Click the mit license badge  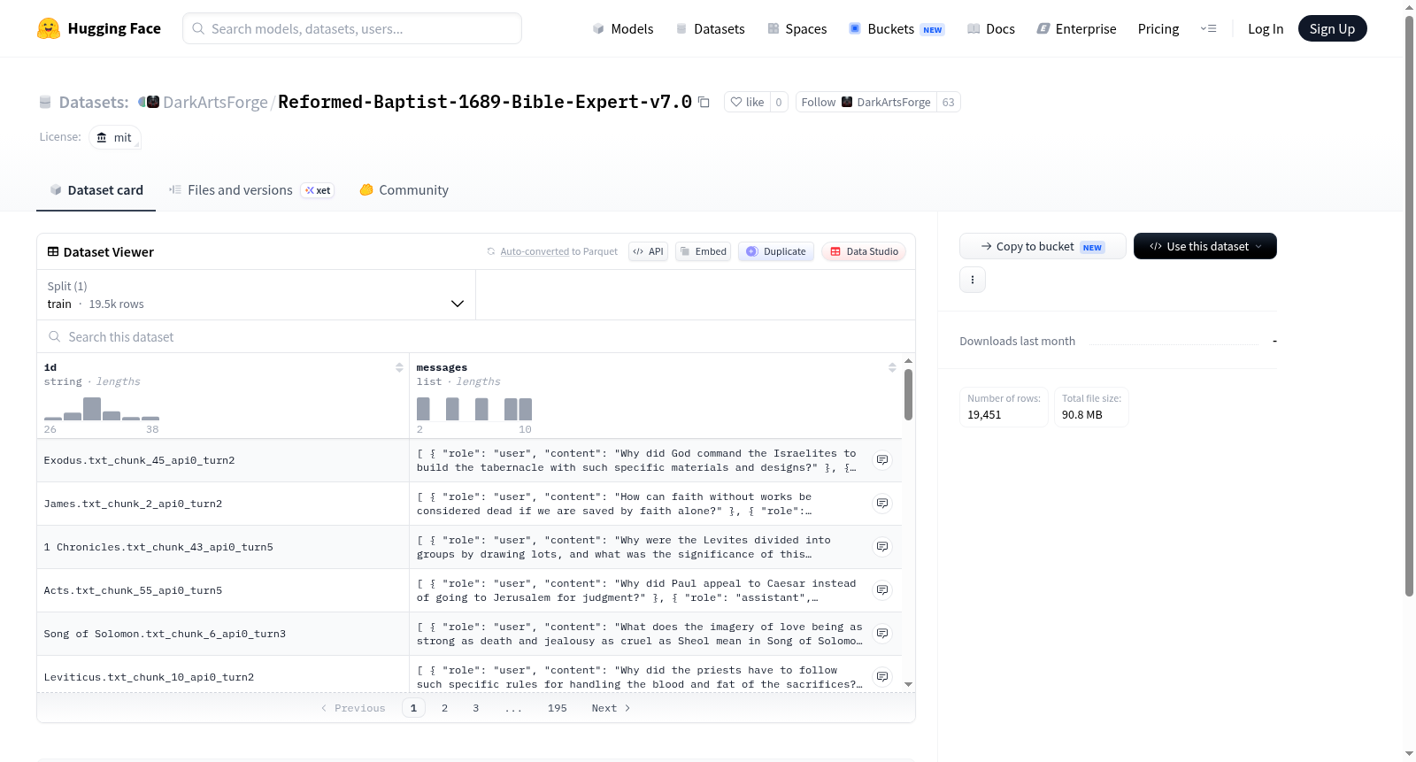115,137
